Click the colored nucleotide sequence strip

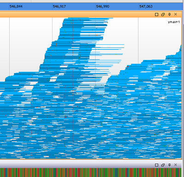click(x=91, y=172)
